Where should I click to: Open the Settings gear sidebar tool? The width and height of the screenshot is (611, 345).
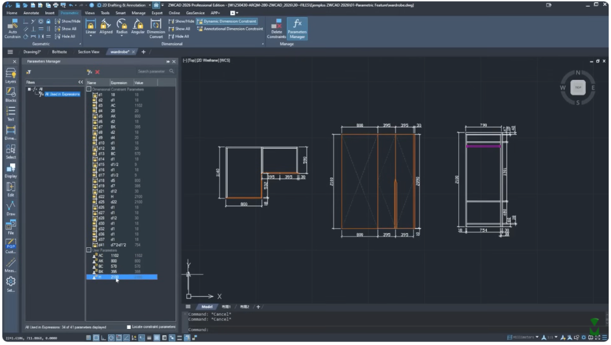pyautogui.click(x=11, y=284)
